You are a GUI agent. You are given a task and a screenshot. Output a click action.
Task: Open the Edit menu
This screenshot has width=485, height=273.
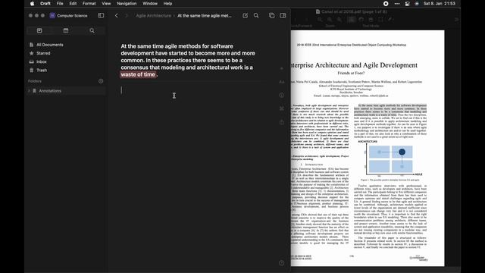pyautogui.click(x=73, y=4)
